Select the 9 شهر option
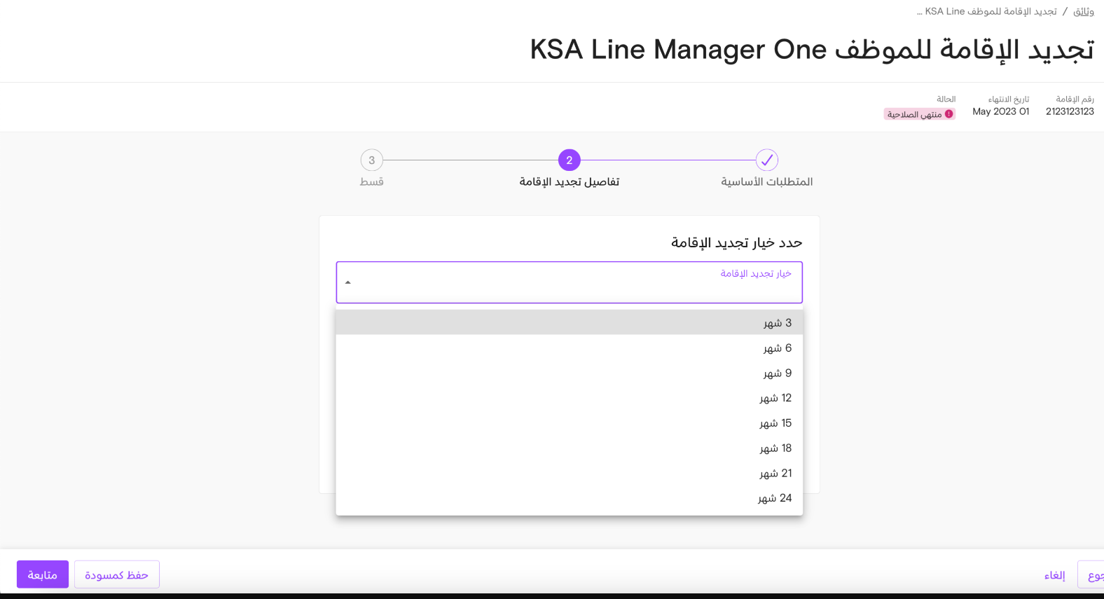 570,373
